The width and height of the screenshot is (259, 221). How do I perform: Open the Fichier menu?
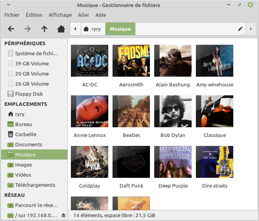(x=12, y=15)
